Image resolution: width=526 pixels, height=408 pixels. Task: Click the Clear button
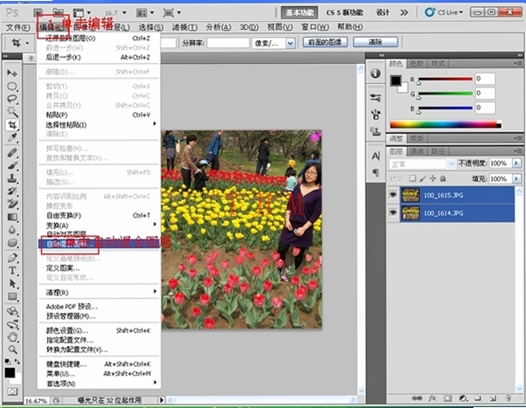pos(376,42)
